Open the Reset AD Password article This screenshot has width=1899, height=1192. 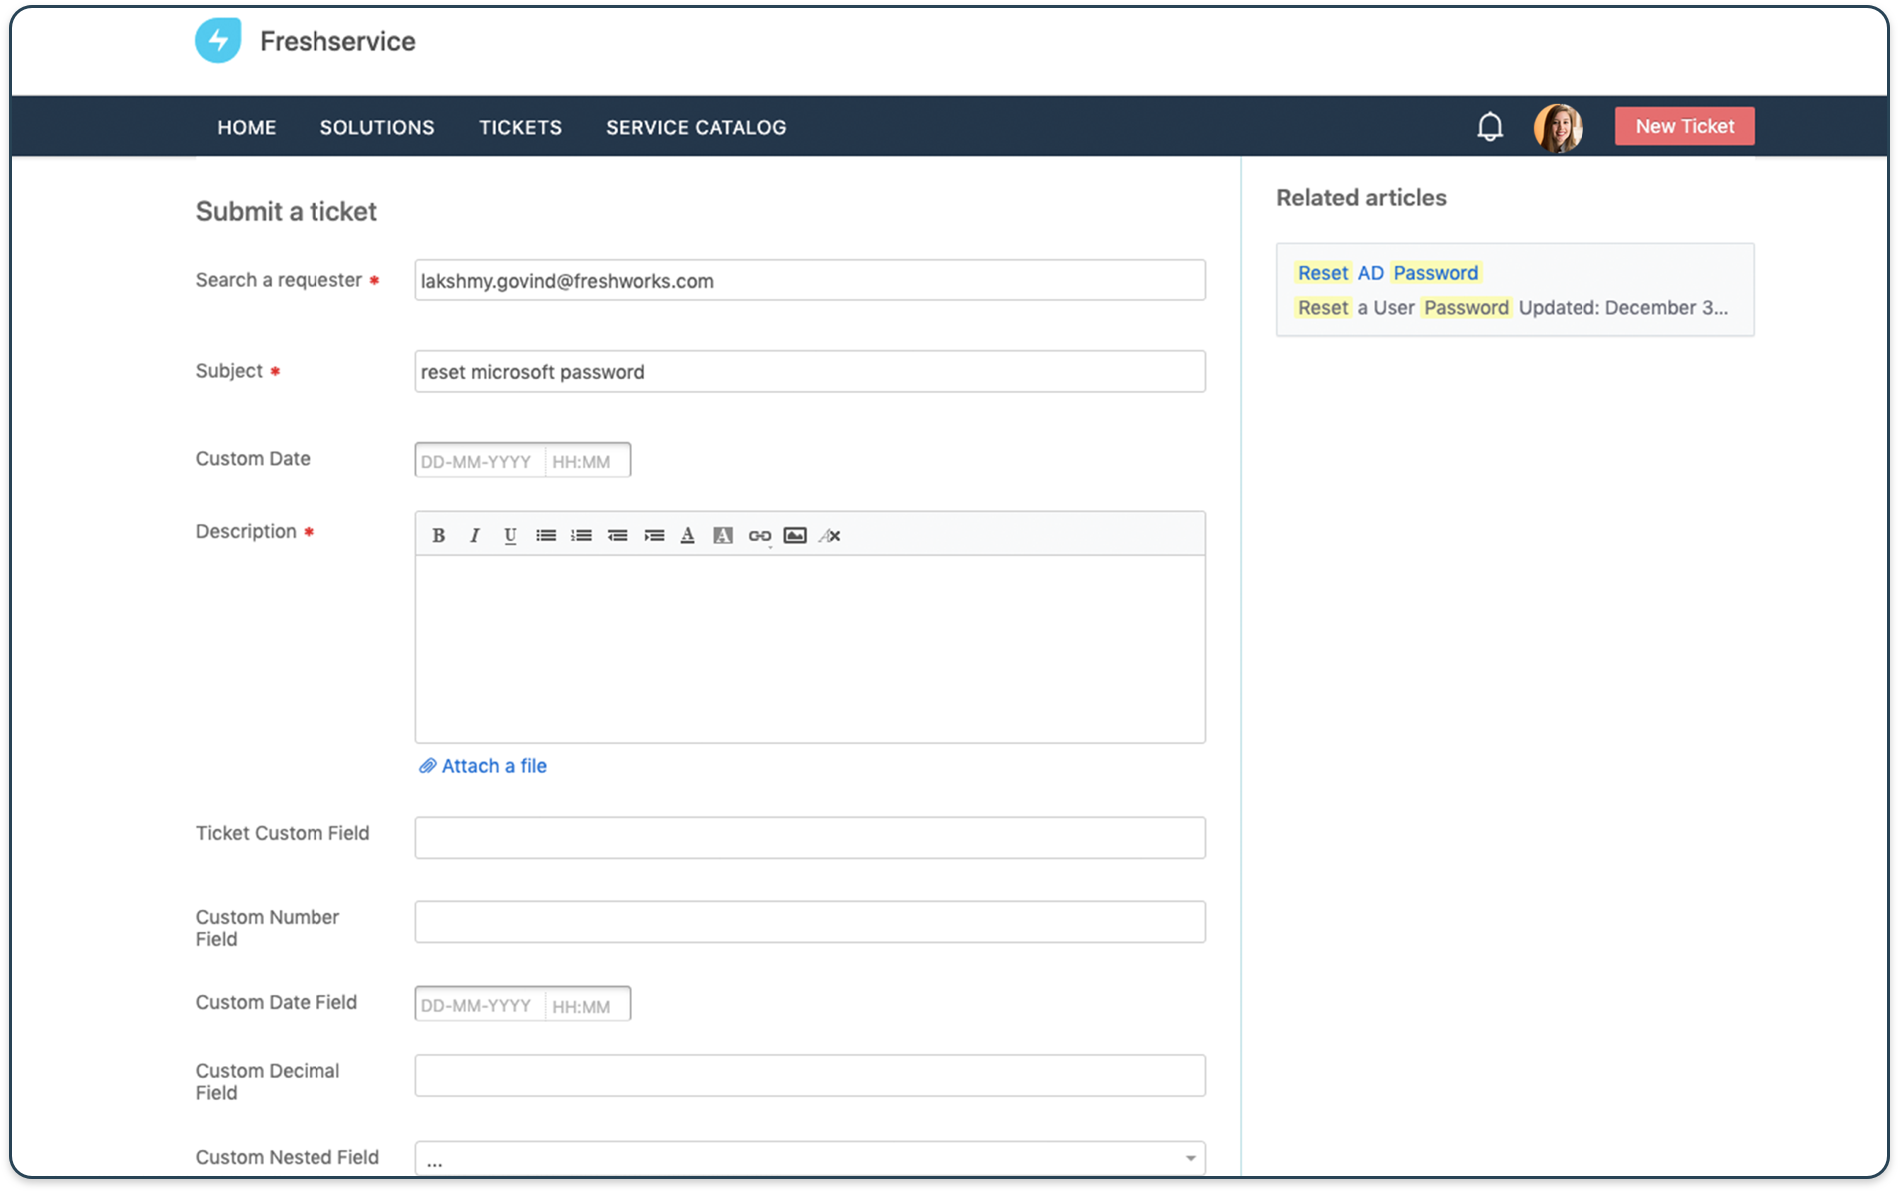click(x=1387, y=272)
